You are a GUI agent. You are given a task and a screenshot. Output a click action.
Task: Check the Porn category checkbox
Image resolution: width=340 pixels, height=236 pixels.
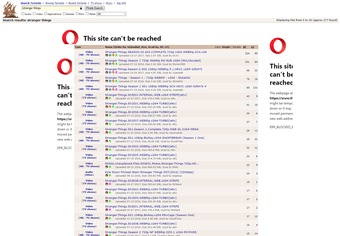pos(77,14)
